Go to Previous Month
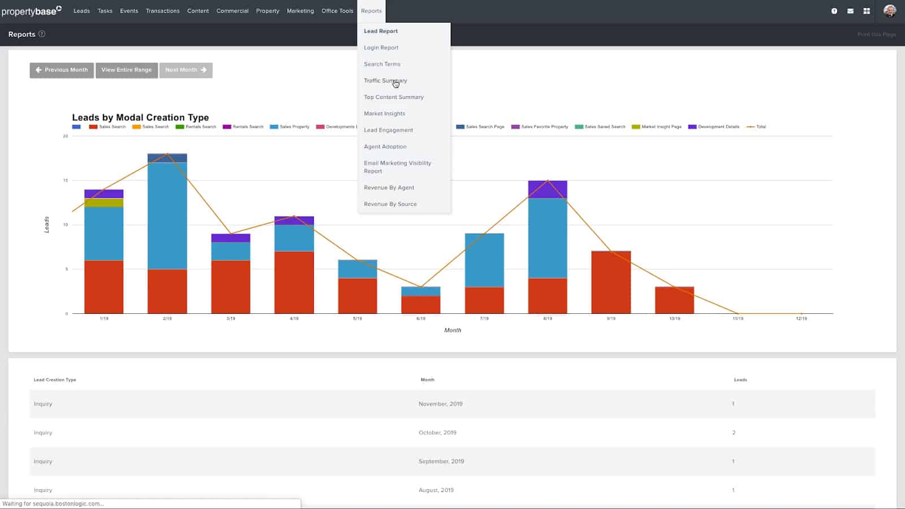The height and width of the screenshot is (509, 905). (62, 70)
